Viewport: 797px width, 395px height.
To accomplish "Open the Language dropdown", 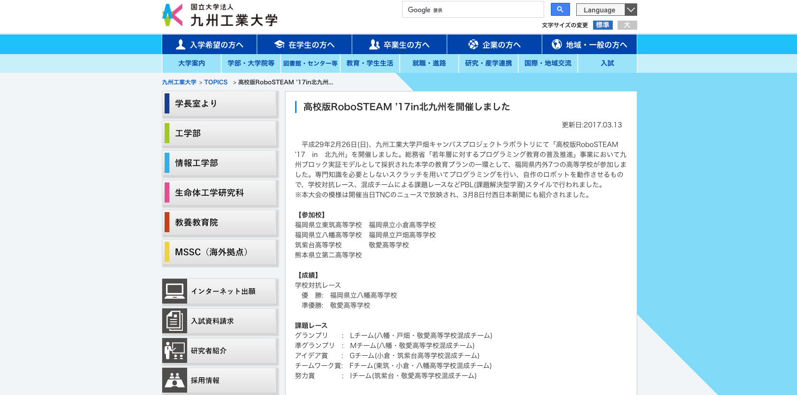I will tap(607, 10).
